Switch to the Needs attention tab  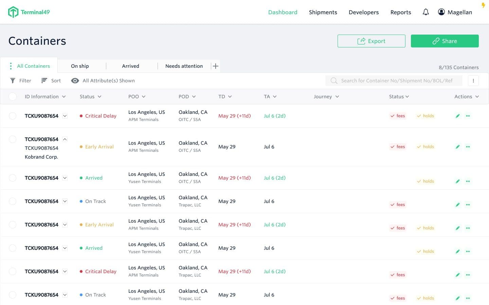pos(184,66)
